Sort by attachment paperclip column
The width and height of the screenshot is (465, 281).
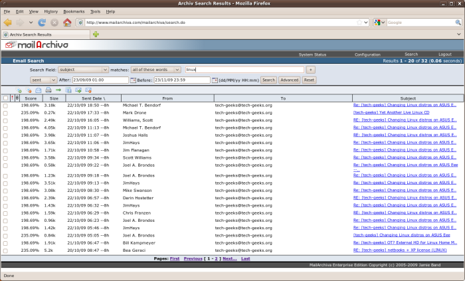click(x=17, y=98)
